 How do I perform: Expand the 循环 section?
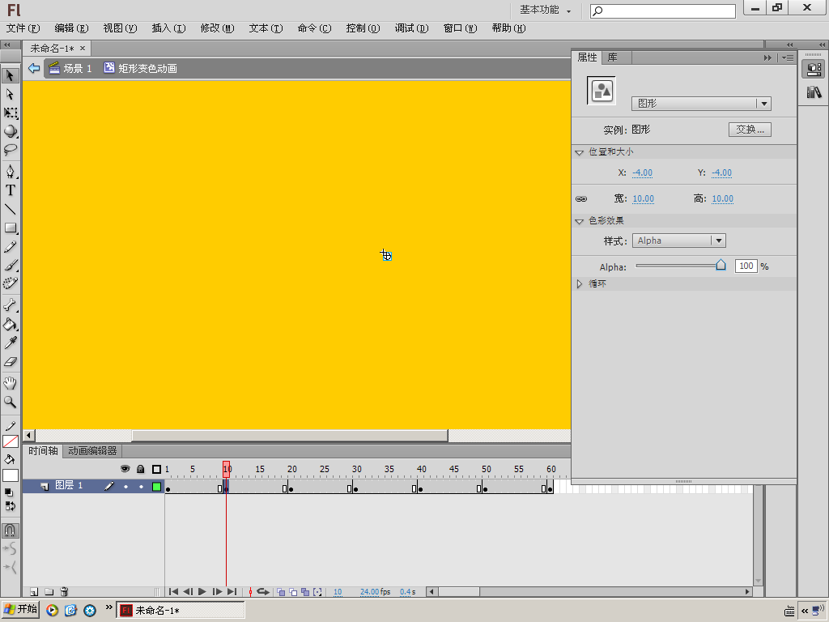tap(580, 284)
